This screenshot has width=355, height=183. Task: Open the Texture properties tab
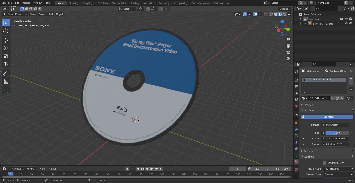[x=296, y=170]
